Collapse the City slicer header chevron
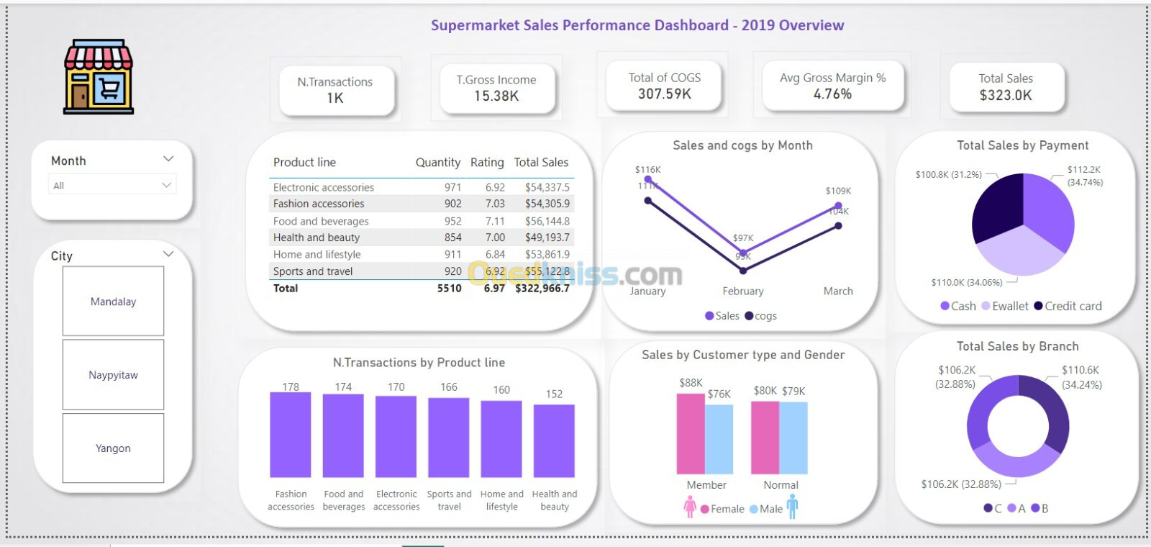This screenshot has width=1151, height=547. [x=168, y=254]
